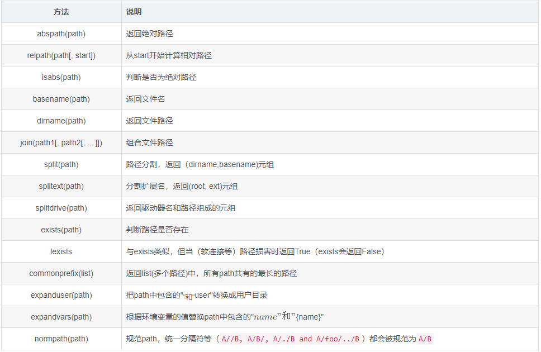Select the basename(path) method cell
Image resolution: width=541 pixels, height=352 pixels.
click(x=61, y=99)
